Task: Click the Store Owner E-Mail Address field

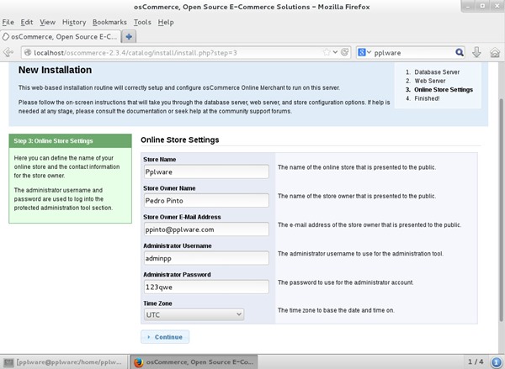Action: 206,229
